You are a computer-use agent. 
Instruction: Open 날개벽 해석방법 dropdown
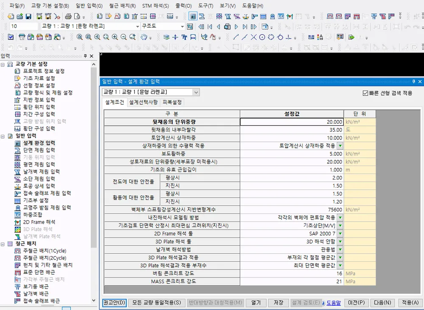point(340,249)
